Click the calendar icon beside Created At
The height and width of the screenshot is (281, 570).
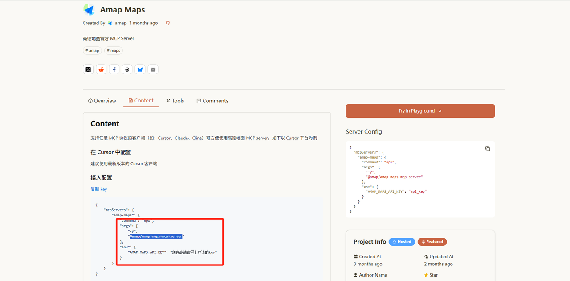356,257
